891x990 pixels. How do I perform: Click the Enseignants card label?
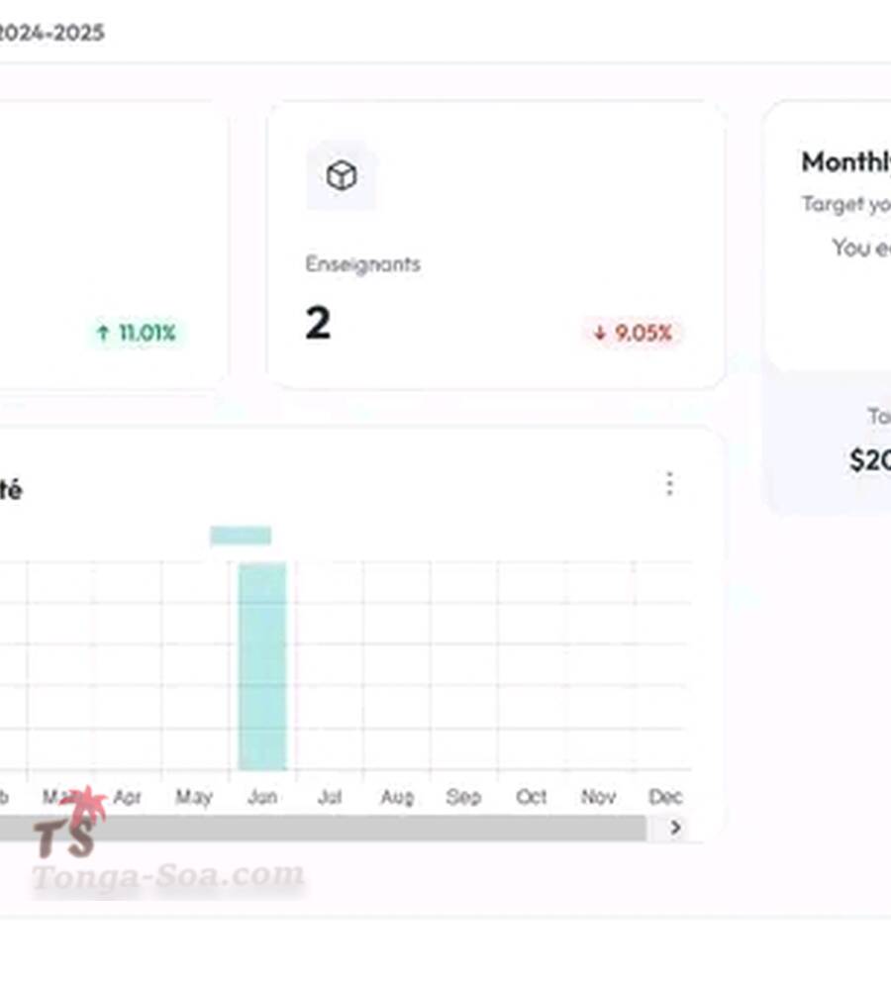[x=362, y=264]
